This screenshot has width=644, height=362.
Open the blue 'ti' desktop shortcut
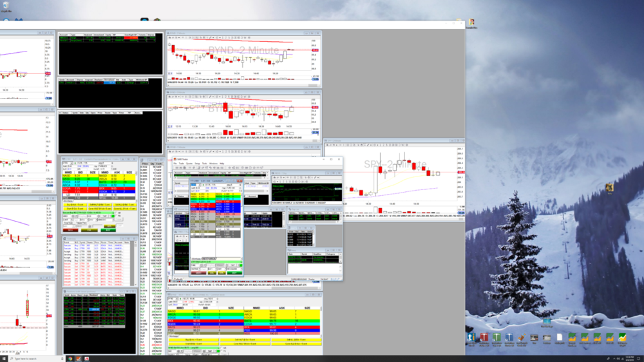coord(471,338)
